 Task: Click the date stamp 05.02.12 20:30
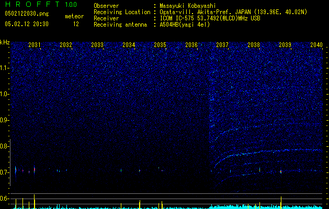27,24
